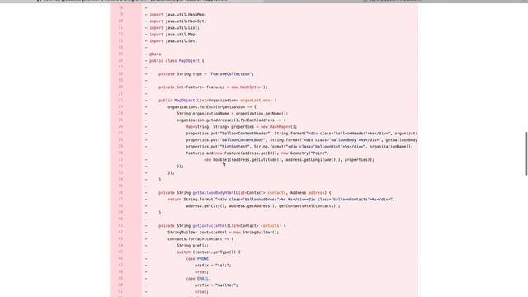Click the 'case EMAIL:' line
528x297 pixels.
198,279
